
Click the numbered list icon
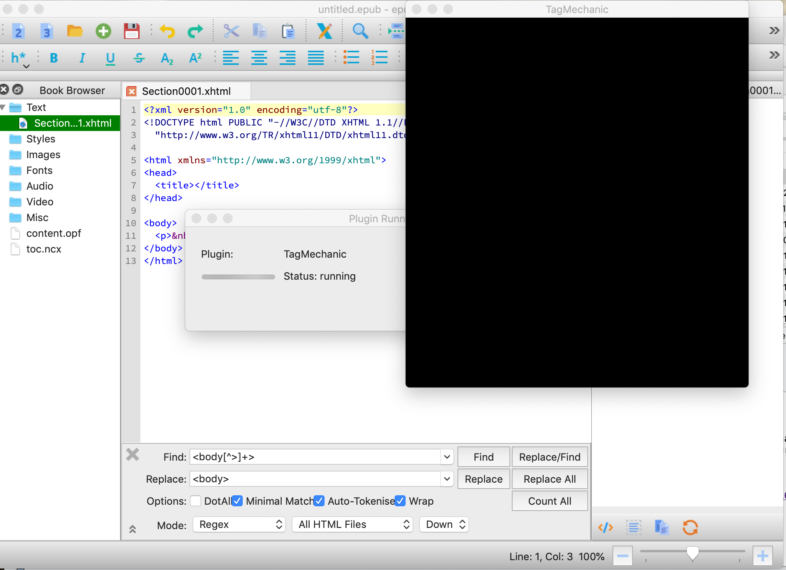pyautogui.click(x=379, y=57)
